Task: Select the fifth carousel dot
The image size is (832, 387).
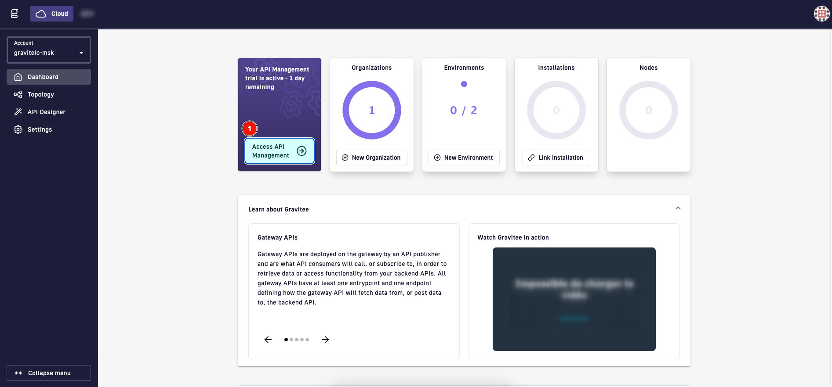Action: 307,340
